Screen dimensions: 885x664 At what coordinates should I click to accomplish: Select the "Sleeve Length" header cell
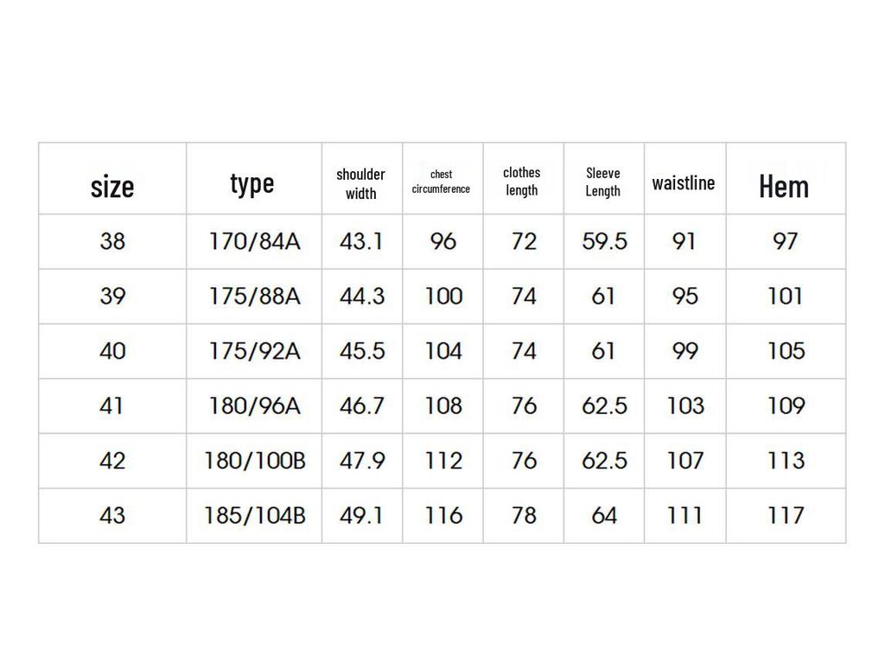(x=603, y=182)
